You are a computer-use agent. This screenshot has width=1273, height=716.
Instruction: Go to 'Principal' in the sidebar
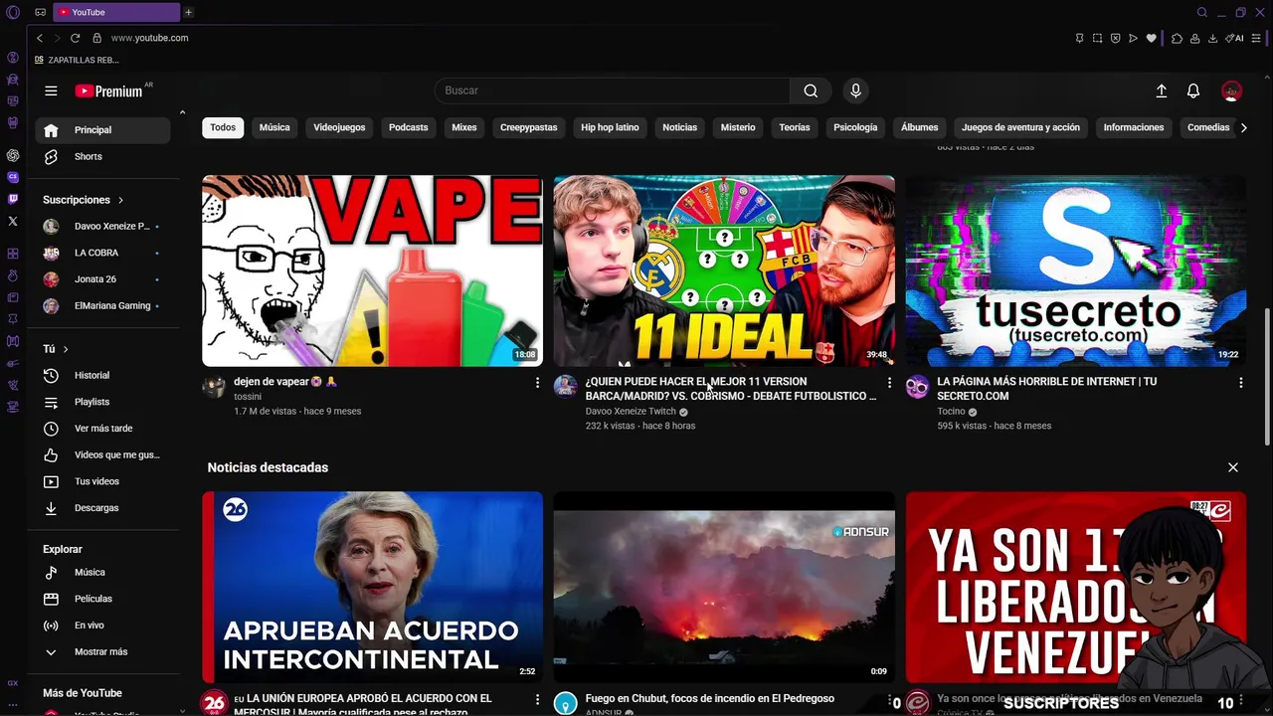[100, 130]
